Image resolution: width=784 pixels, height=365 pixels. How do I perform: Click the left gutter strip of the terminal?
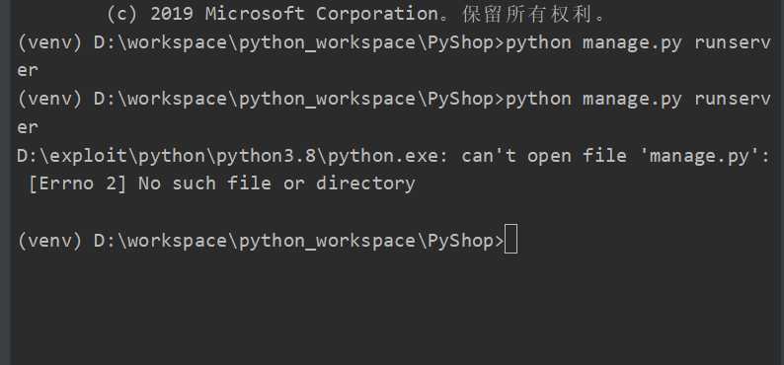[x=6, y=182]
